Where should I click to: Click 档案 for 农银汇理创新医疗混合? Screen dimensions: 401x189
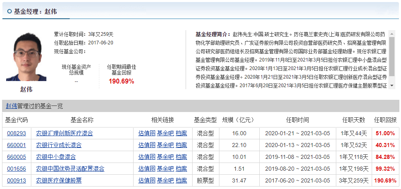coord(181,133)
